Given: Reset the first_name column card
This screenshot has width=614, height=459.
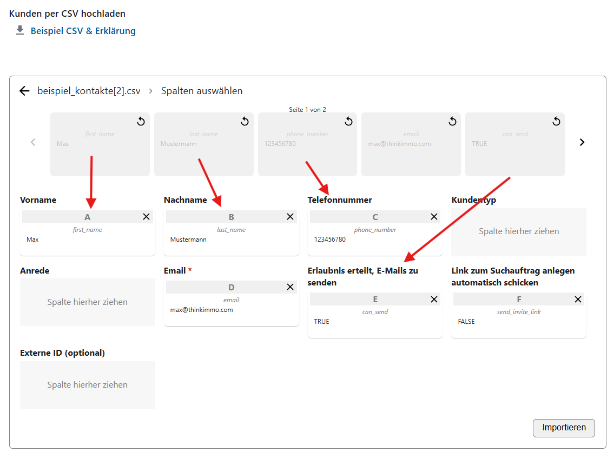Looking at the screenshot, I should pos(141,122).
